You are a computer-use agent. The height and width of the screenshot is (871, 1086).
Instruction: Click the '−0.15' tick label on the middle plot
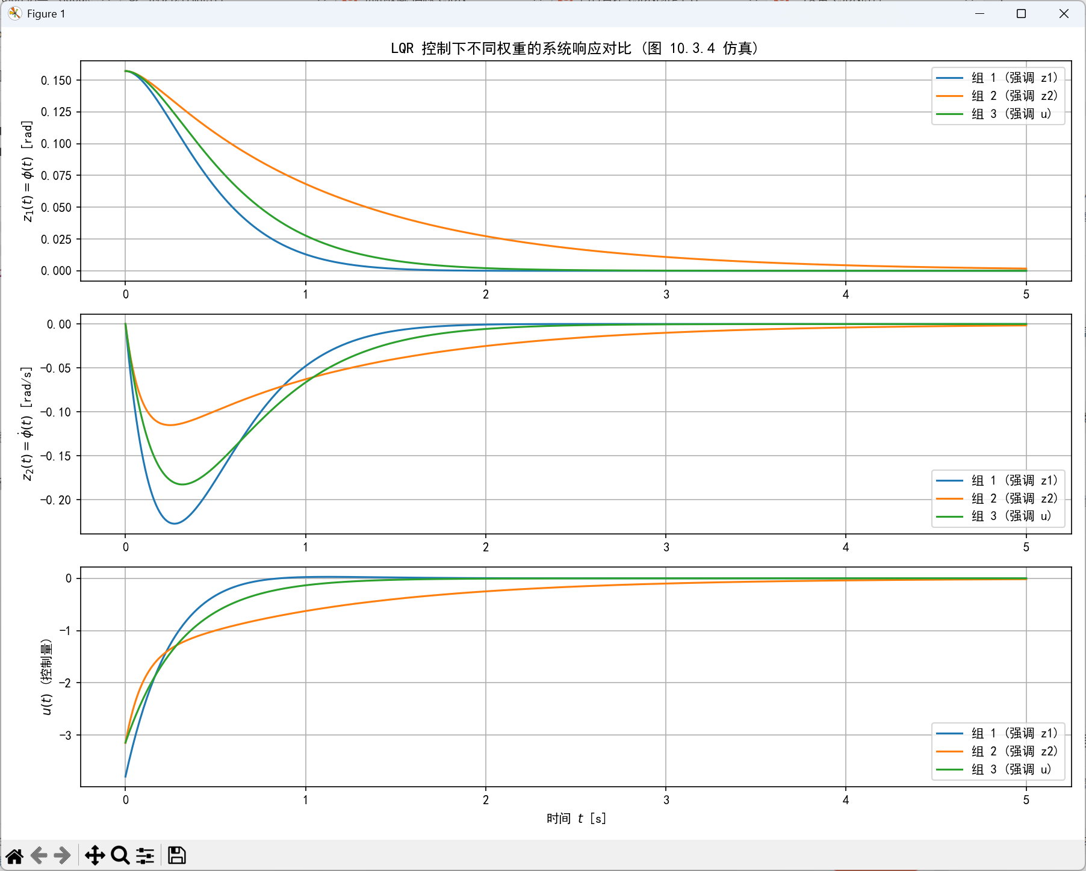pos(55,456)
